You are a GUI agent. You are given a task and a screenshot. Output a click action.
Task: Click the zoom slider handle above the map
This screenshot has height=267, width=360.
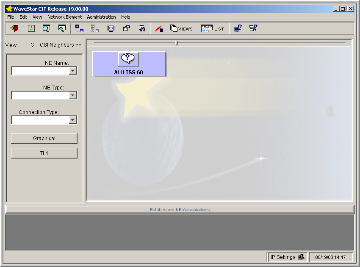[x=176, y=43]
